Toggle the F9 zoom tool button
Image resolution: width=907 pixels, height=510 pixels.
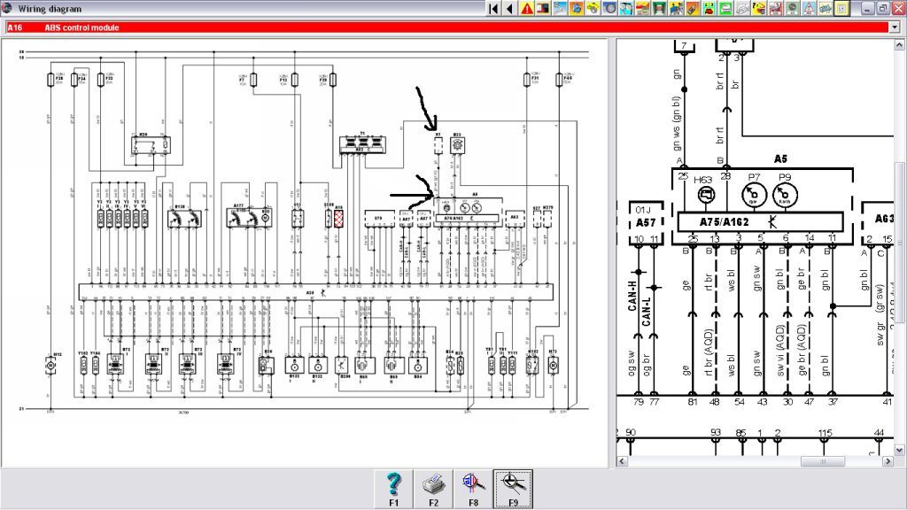pos(513,489)
